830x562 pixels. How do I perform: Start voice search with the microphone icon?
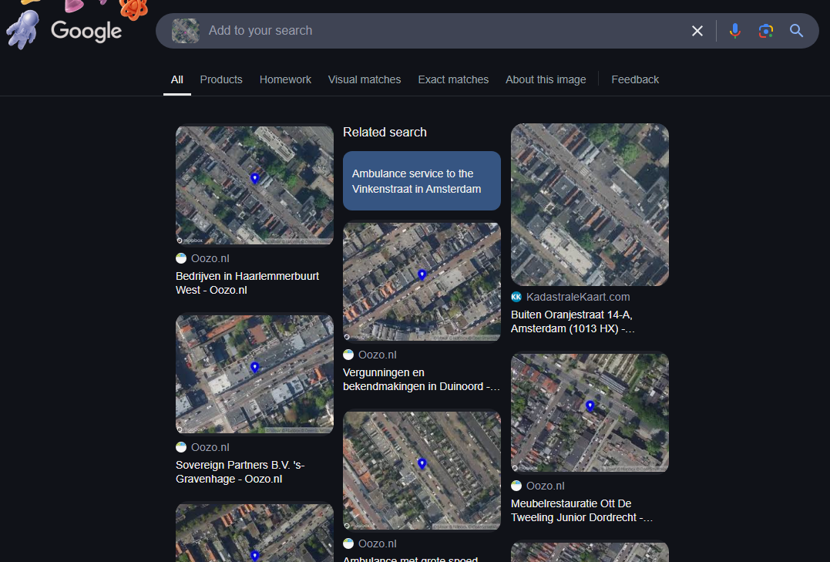tap(735, 31)
